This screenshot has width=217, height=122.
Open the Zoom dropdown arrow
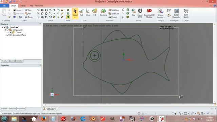point(34,17)
